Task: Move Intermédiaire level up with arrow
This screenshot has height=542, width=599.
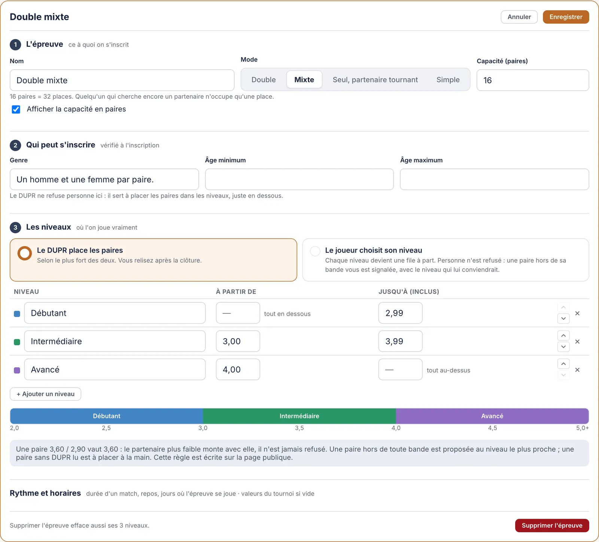Action: pyautogui.click(x=563, y=336)
